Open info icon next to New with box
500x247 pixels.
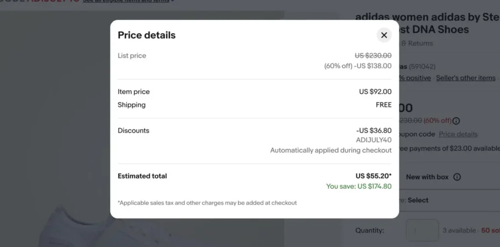[x=457, y=177]
